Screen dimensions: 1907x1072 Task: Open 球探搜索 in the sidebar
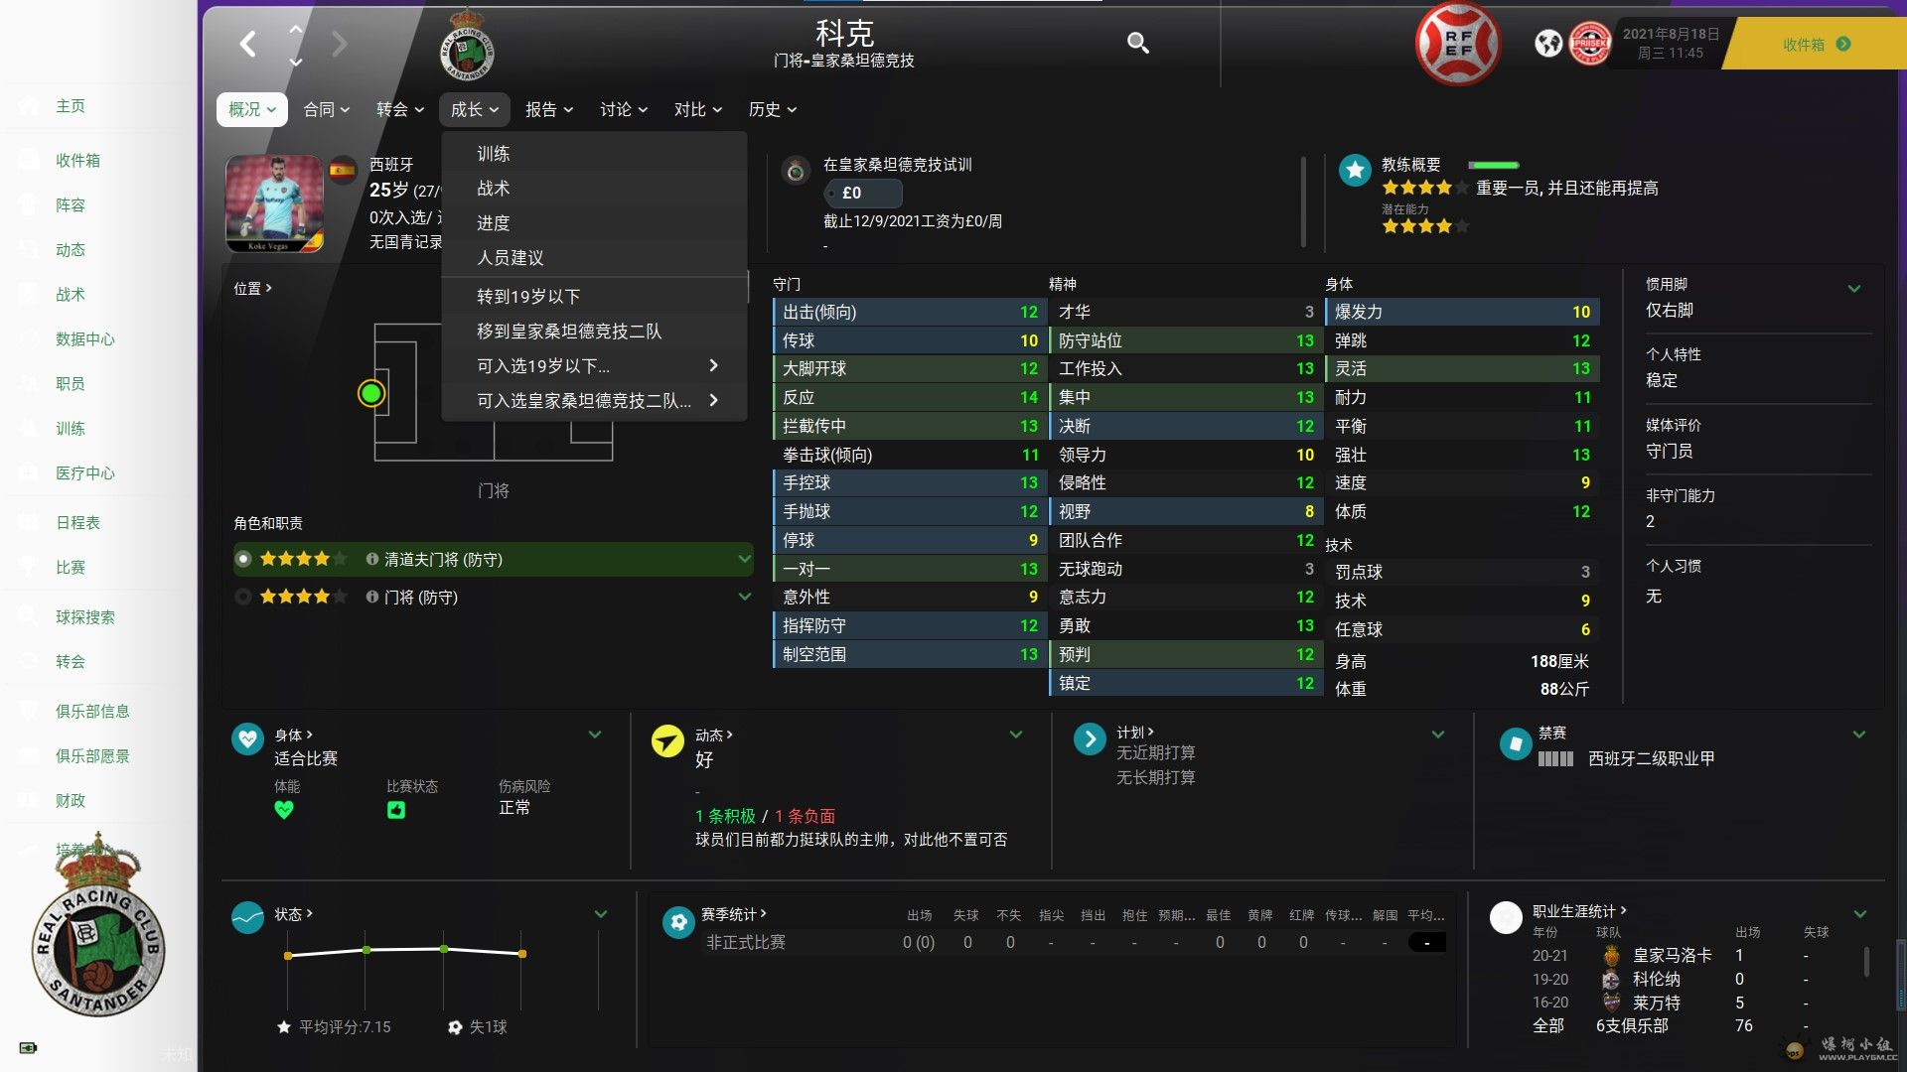click(85, 617)
